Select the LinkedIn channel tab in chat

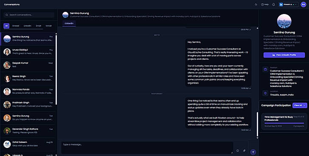point(69,23)
